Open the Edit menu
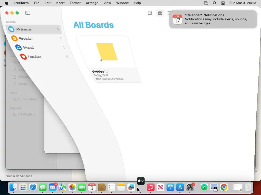Viewport: 261px width, 195px height. pyautogui.click(x=47, y=3)
